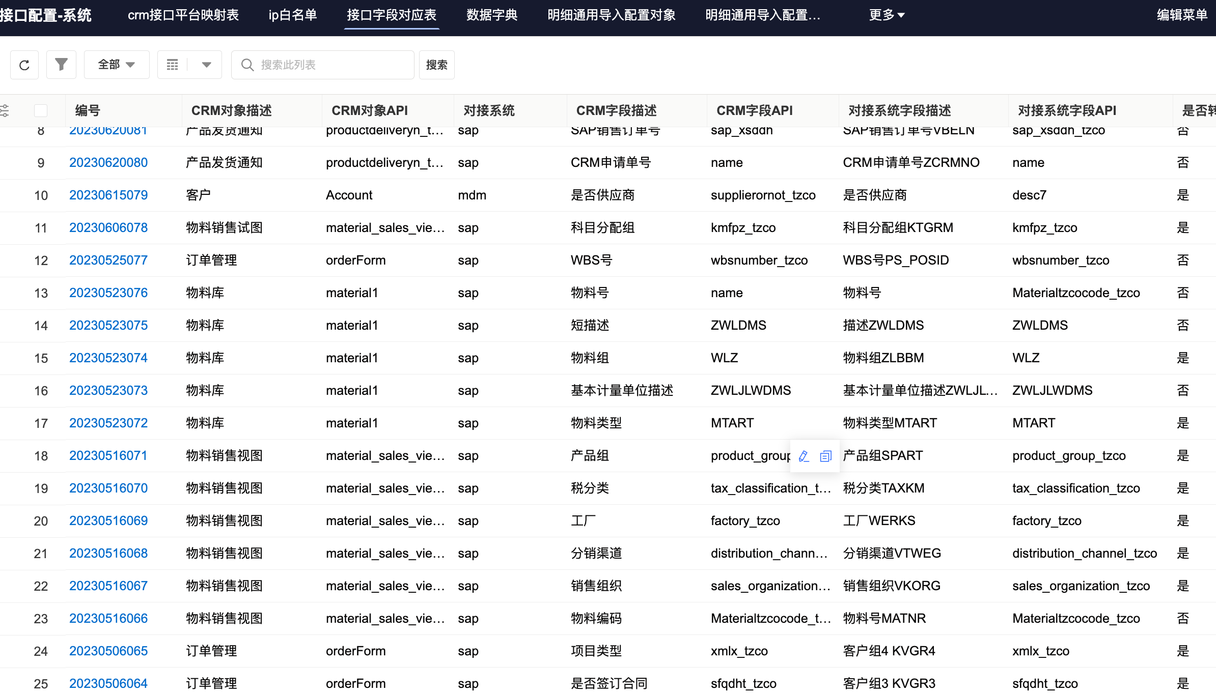Click the 搜索 button
This screenshot has height=694, width=1216.
tap(436, 65)
